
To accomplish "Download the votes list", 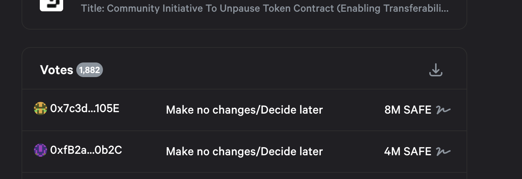I will [435, 70].
